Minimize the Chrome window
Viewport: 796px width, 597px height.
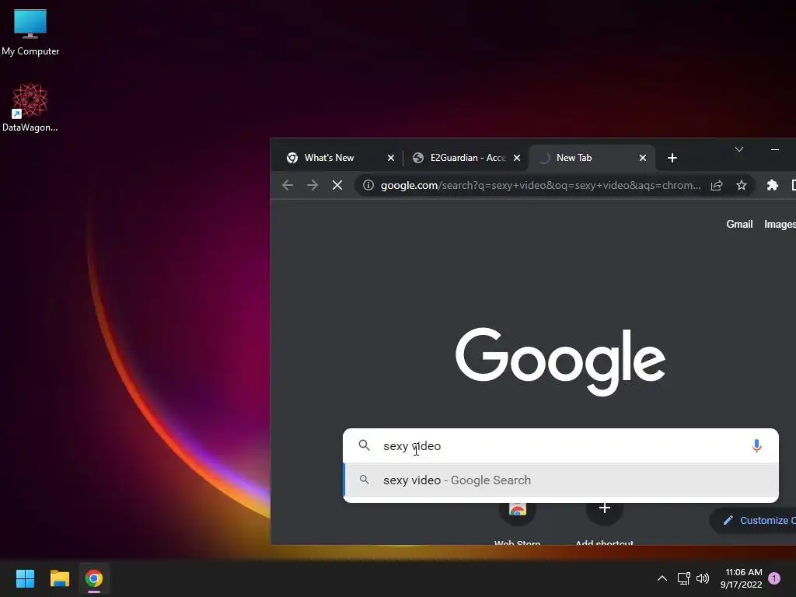(x=775, y=149)
